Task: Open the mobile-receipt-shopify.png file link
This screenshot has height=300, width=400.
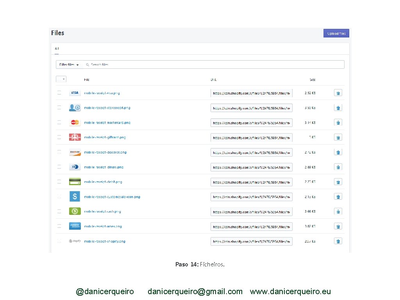Action: coord(105,241)
